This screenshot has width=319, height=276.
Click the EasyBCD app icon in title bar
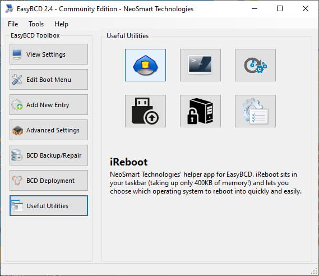pyautogui.click(x=10, y=8)
